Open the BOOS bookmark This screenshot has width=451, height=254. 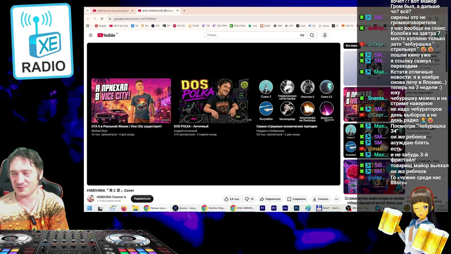pos(266,26)
